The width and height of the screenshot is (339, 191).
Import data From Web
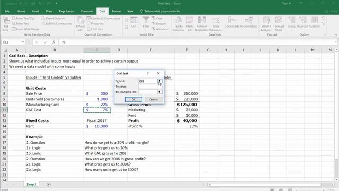(x=21, y=23)
